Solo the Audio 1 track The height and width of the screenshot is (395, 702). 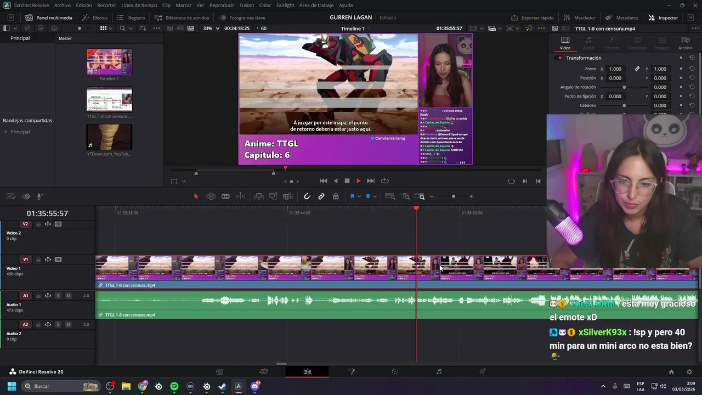pyautogui.click(x=58, y=296)
